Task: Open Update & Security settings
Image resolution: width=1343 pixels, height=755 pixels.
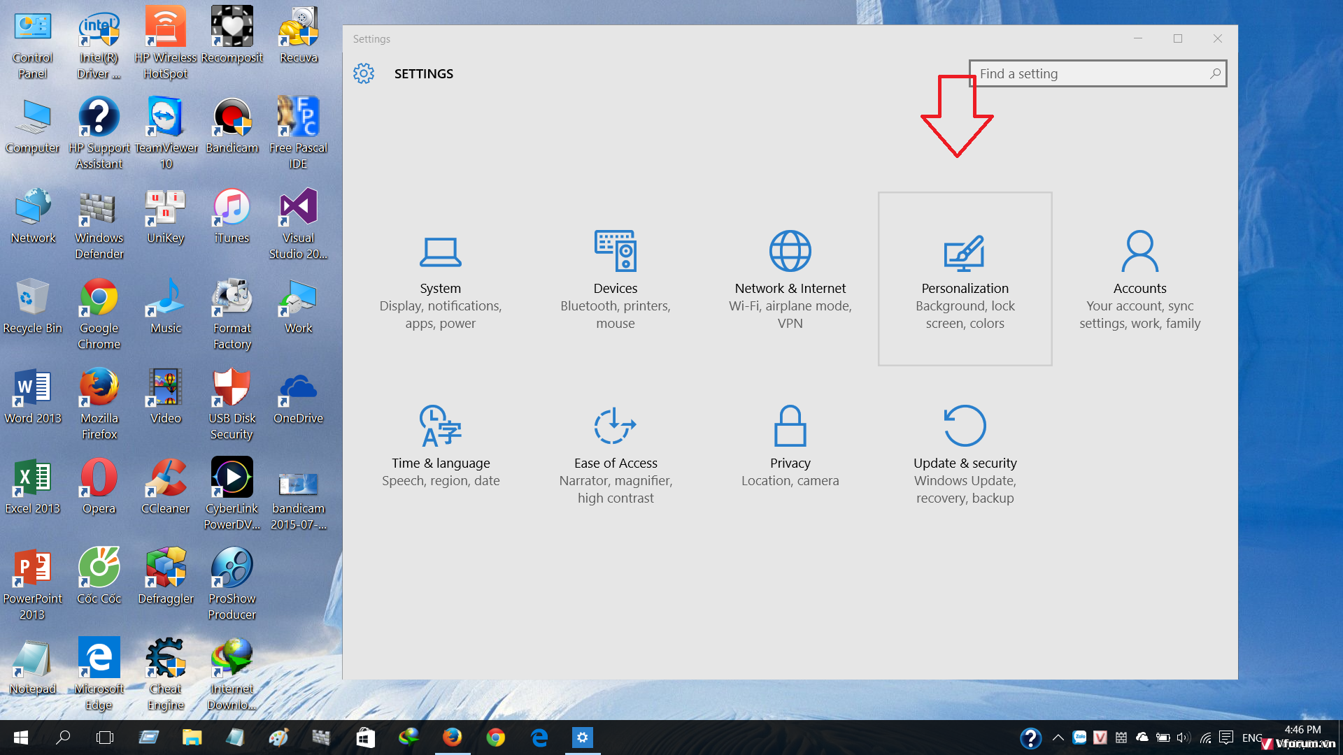Action: (x=965, y=452)
